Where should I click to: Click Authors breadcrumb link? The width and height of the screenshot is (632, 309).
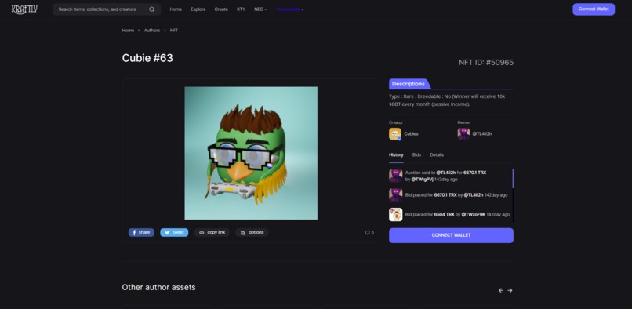click(x=152, y=31)
